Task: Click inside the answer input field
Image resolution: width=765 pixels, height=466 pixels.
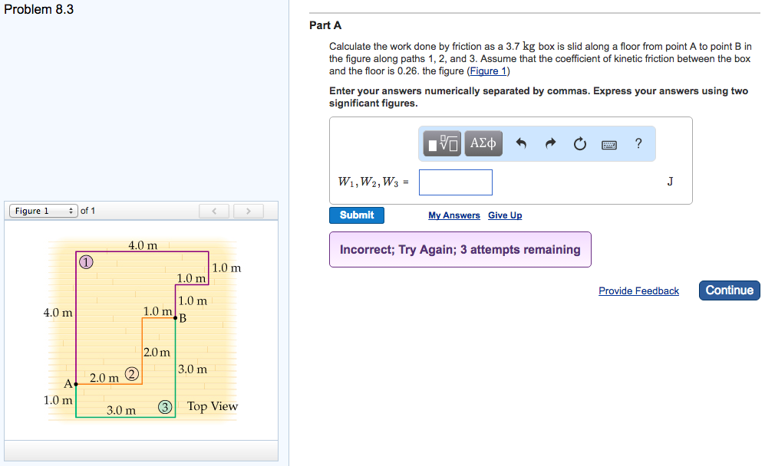Action: click(455, 182)
